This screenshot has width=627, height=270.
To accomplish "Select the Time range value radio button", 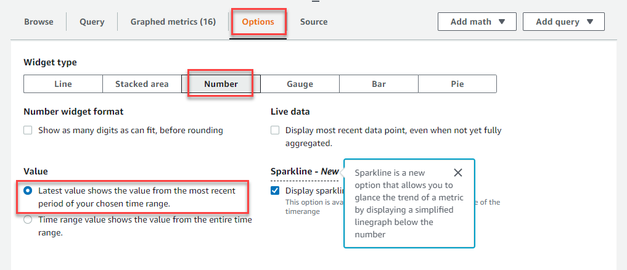I will point(28,219).
